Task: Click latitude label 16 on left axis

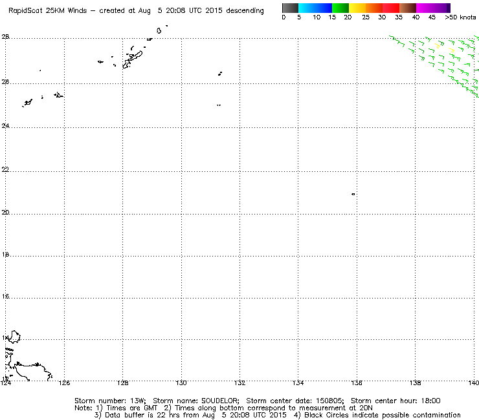Action: point(5,296)
